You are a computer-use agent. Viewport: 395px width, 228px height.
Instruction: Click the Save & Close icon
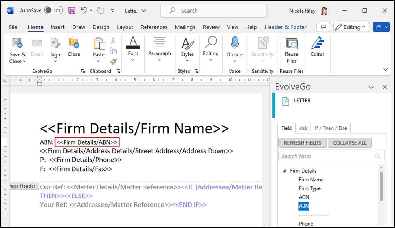18,43
